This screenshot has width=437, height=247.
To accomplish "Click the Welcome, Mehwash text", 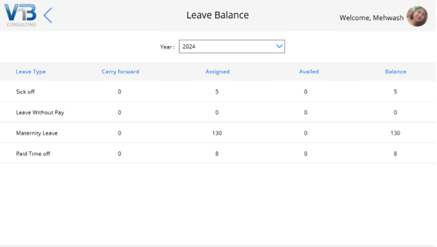I will [x=371, y=18].
